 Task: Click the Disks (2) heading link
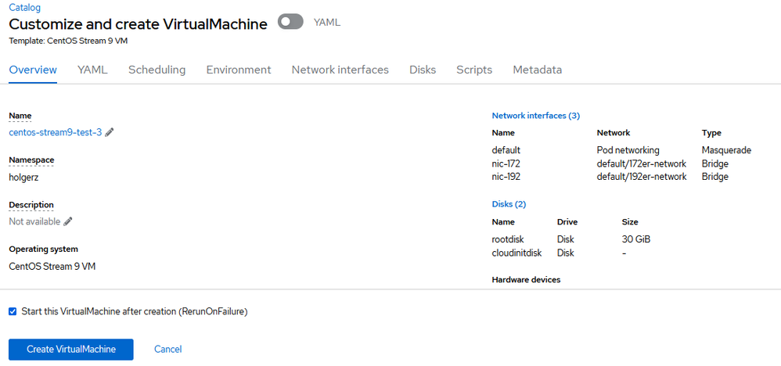509,204
